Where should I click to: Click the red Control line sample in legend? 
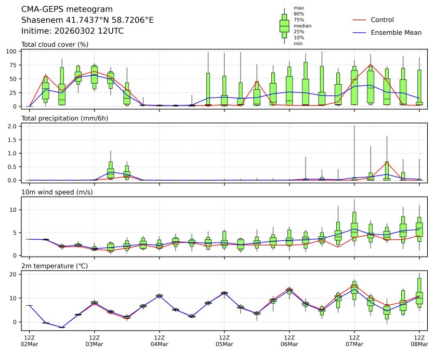point(360,20)
